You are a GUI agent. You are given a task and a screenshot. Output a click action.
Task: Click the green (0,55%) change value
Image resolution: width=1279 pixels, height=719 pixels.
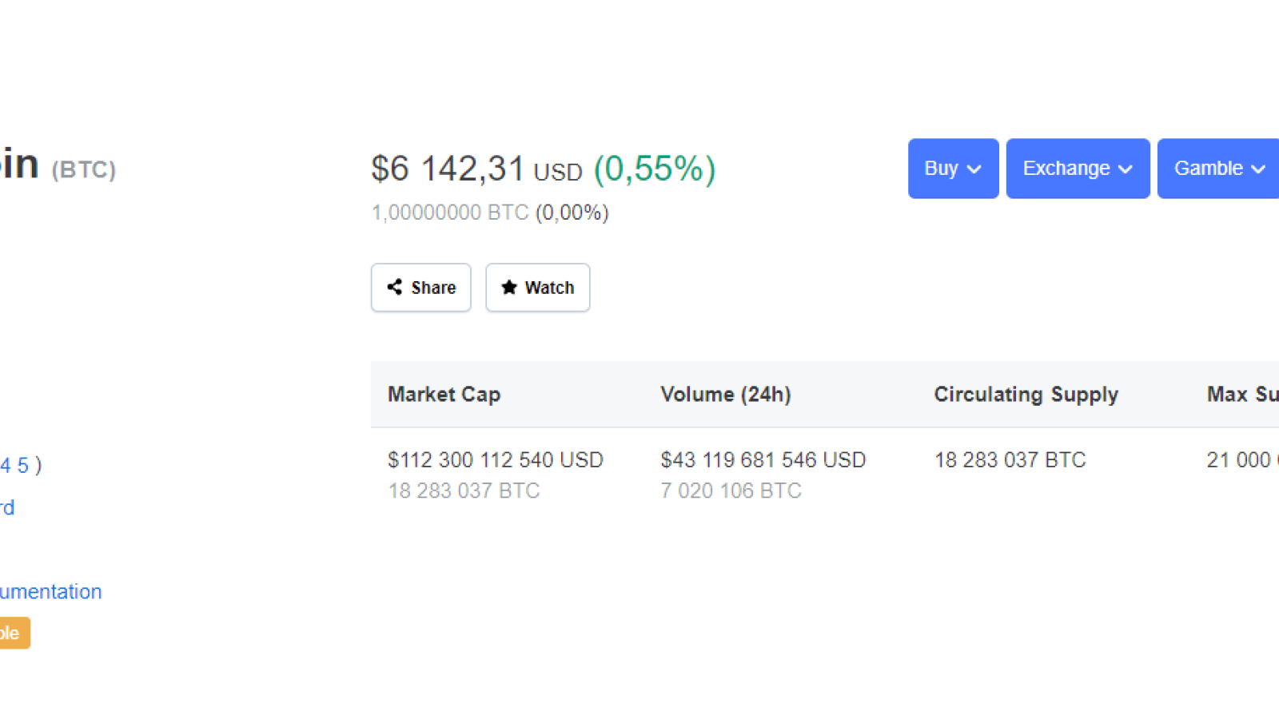655,169
